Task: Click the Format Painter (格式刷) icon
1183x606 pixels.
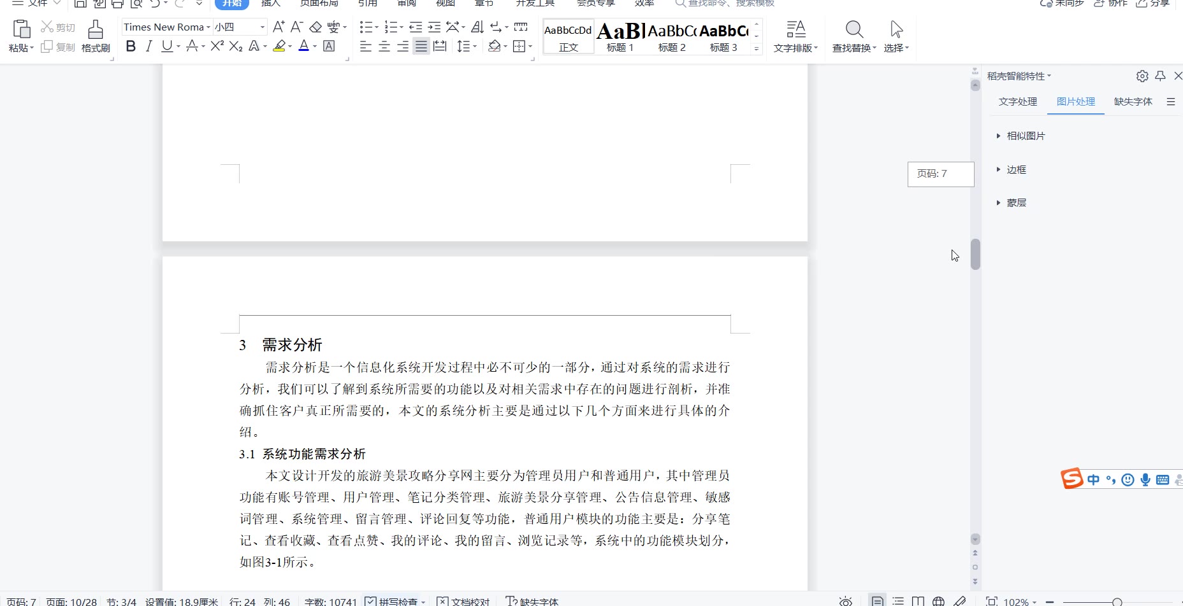Action: point(96,30)
